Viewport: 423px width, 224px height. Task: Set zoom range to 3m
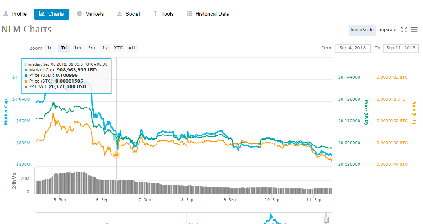click(91, 48)
